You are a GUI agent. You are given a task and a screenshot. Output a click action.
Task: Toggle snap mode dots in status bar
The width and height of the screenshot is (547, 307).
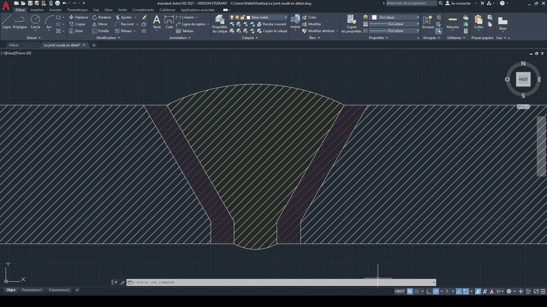click(417, 291)
